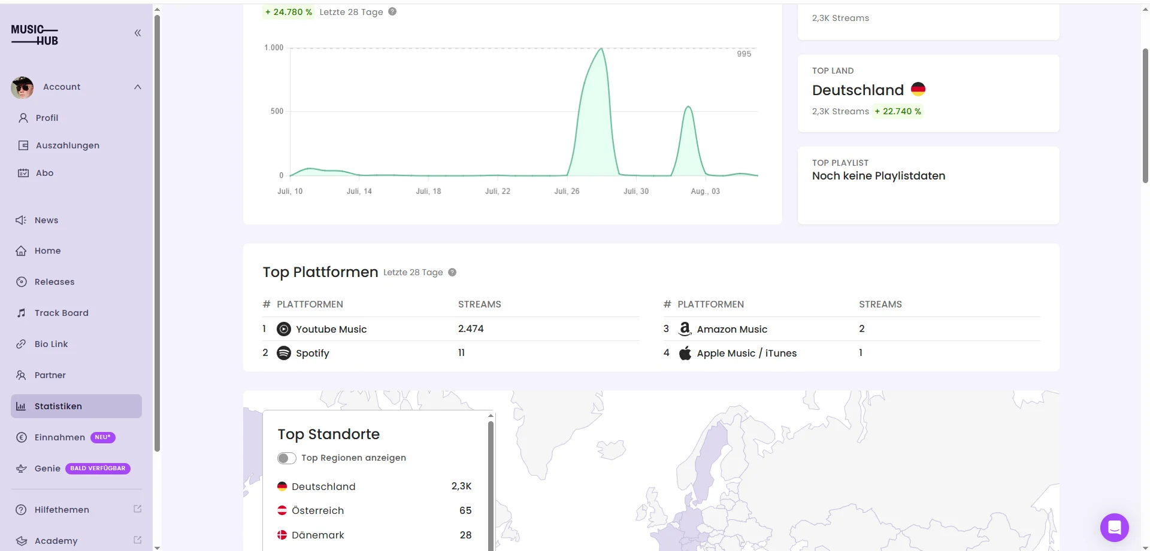Screen dimensions: 1150x551
Task: Click the NEU badge next to Einnahmen
Action: coord(103,437)
